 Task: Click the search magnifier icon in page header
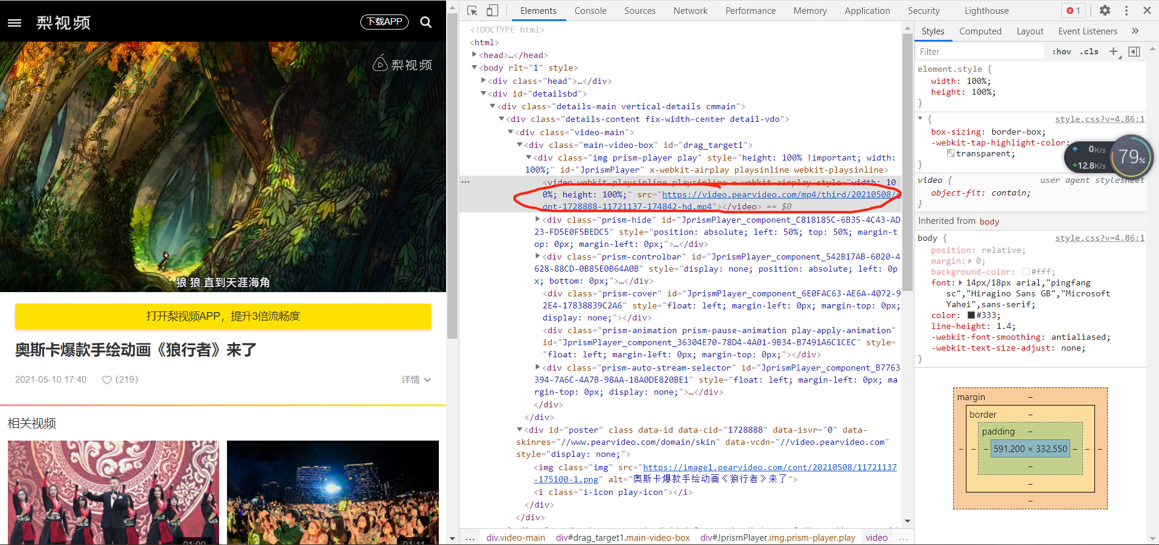pos(426,22)
